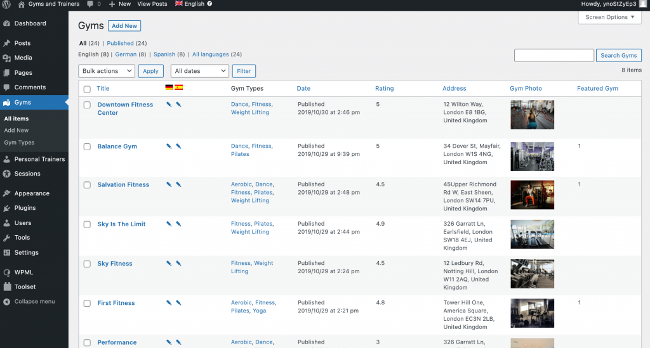Click the Filter button
Viewport: 650px width, 348px height.
tap(244, 71)
